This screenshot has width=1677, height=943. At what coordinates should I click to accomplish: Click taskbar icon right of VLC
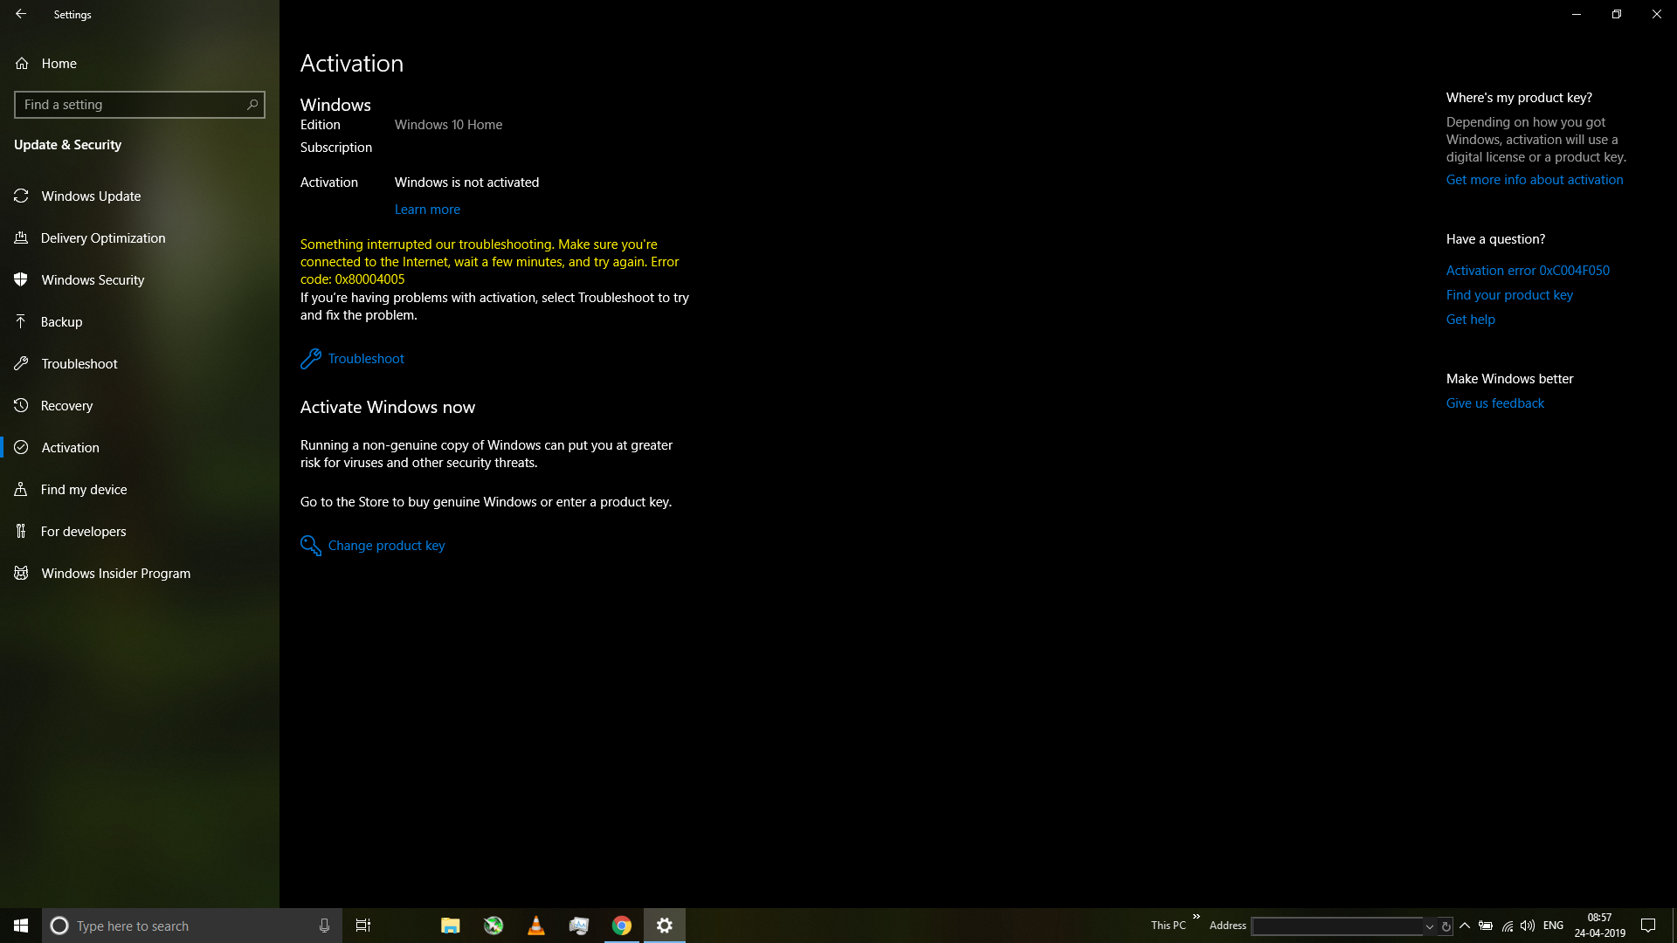(579, 926)
